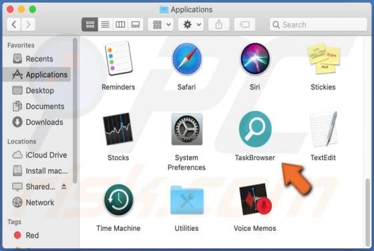Click the 'Siri' label text

(x=255, y=87)
